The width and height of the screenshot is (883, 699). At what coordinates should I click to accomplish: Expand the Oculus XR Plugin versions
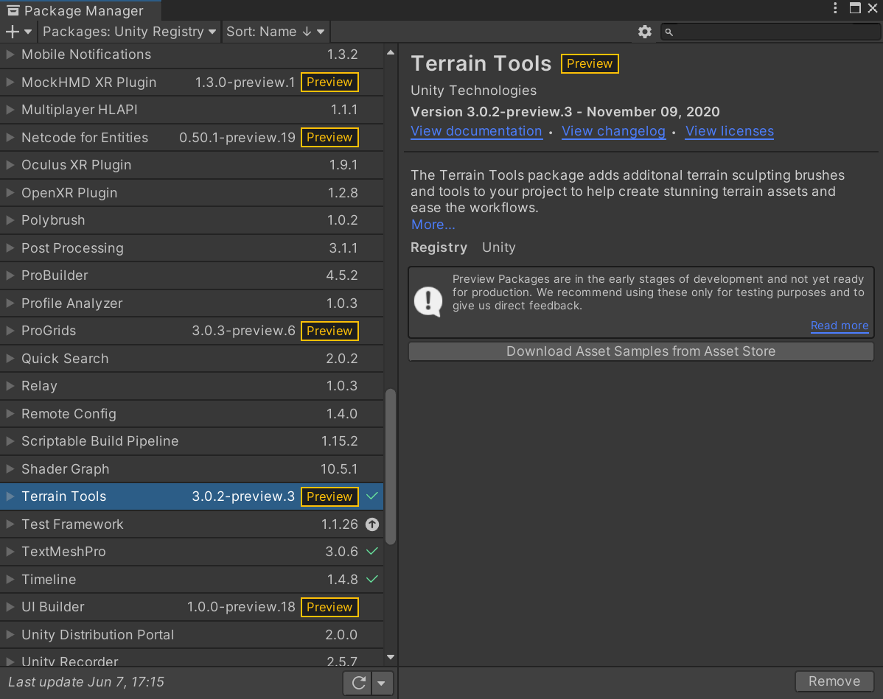(x=10, y=165)
